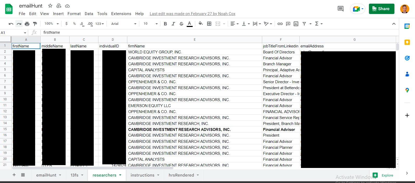Viewport: 415px width, 183px height.
Task: Decrease decimal places
Action: [82, 24]
